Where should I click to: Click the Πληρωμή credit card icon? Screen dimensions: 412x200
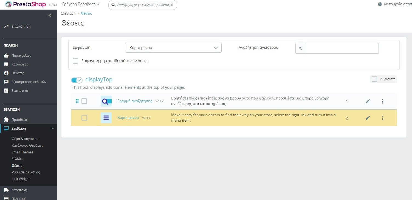[6, 199]
